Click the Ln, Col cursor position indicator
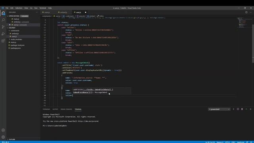 (210, 142)
